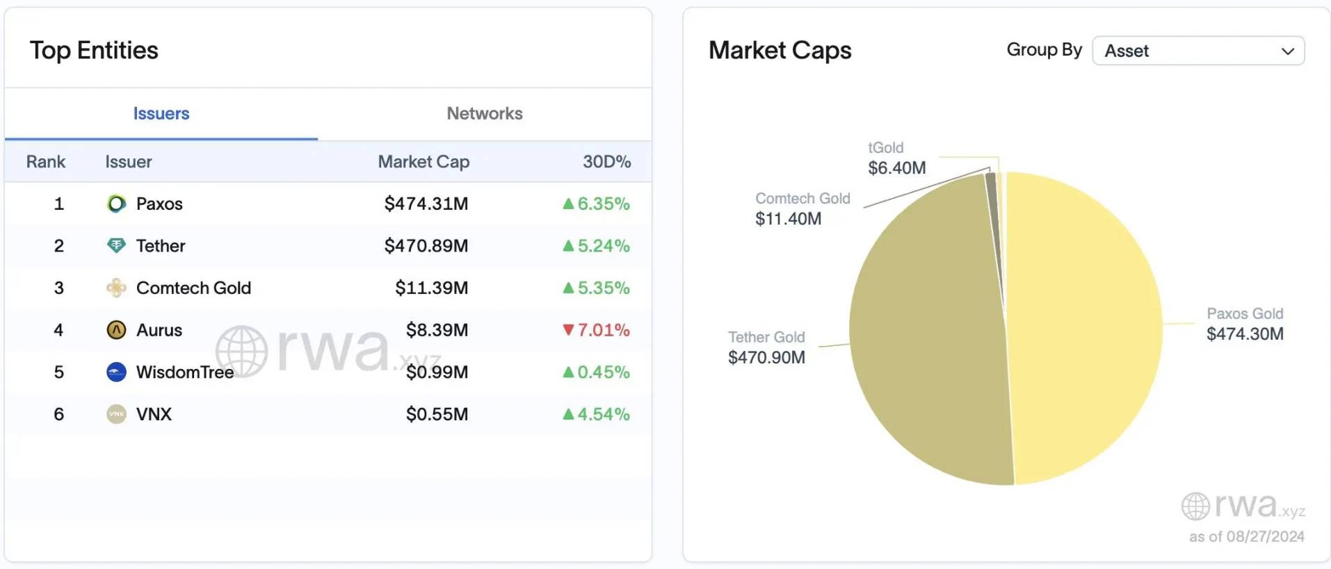Select the Paxos Gold pie slice
Image resolution: width=1331 pixels, height=569 pixels.
[1085, 327]
